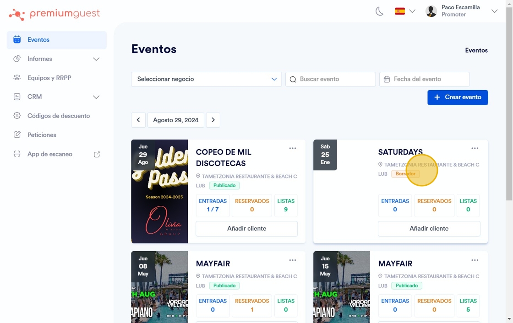The image size is (513, 323).
Task: Click the Crear evento button
Action: (x=458, y=97)
